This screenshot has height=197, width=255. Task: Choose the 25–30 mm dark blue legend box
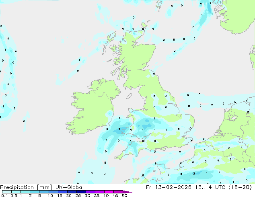81,192
